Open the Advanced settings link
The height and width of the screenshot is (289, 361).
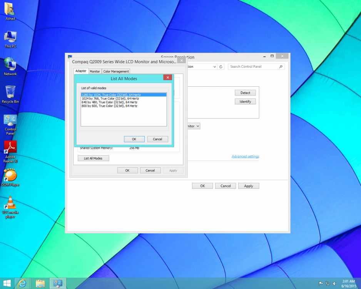(x=246, y=156)
